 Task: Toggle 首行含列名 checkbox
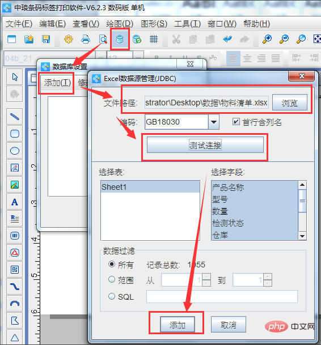(x=236, y=121)
